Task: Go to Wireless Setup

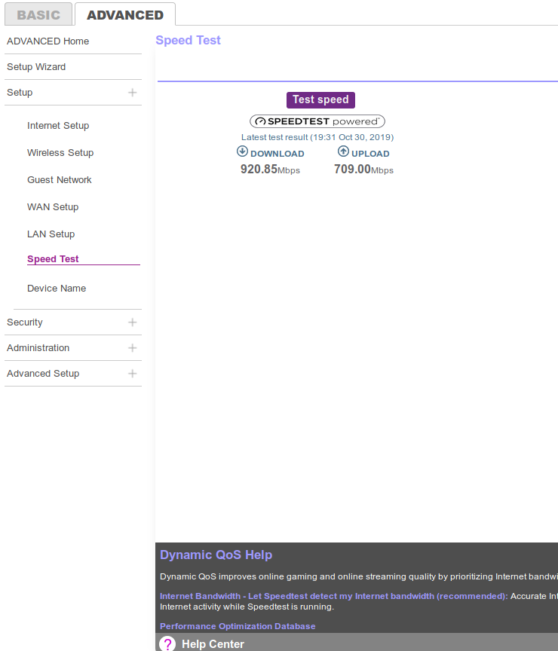Action: 60,153
